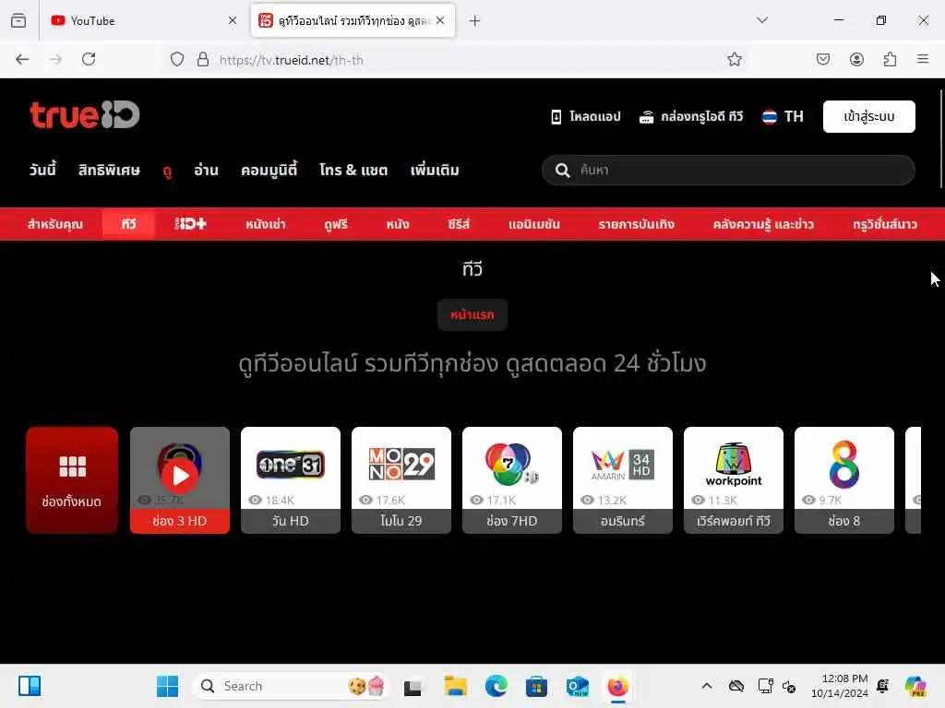Viewport: 945px width, 708px height.
Task: Open the 'รายการบันเทิง' tab
Action: [x=636, y=224]
